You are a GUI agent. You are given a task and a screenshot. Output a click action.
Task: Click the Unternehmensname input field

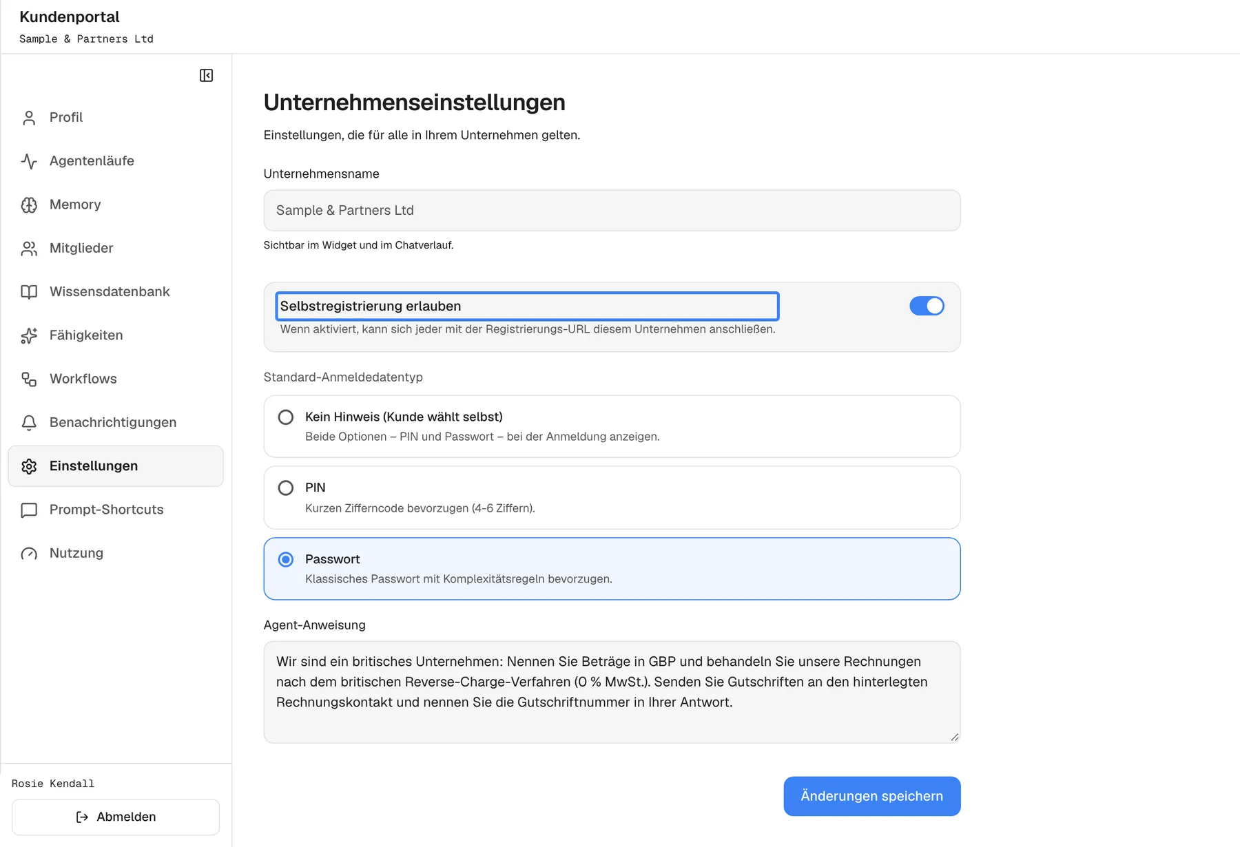click(612, 211)
